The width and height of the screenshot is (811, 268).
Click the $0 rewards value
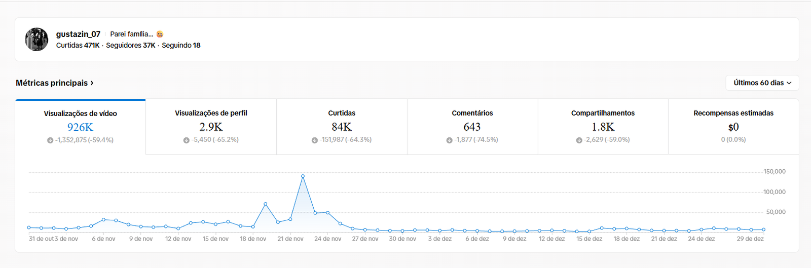pos(733,127)
